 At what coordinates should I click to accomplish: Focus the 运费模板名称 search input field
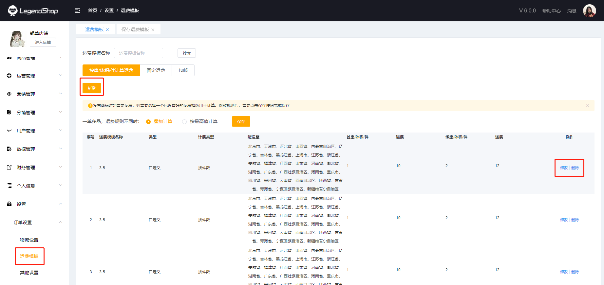click(138, 53)
